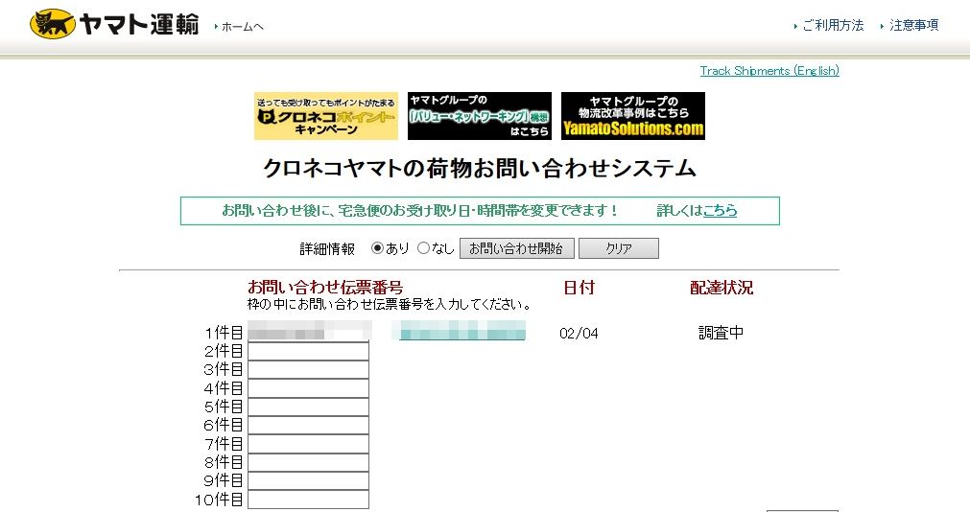This screenshot has width=970, height=512.
Task: Click the Yamato Transport black cat logo
Action: pyautogui.click(x=53, y=25)
